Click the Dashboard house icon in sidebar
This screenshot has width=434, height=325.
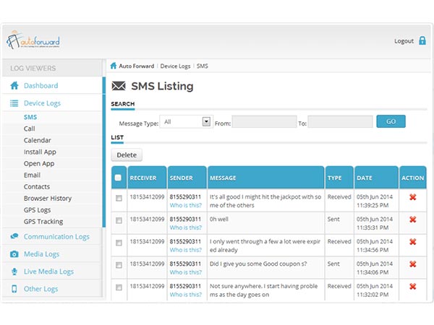[14, 86]
